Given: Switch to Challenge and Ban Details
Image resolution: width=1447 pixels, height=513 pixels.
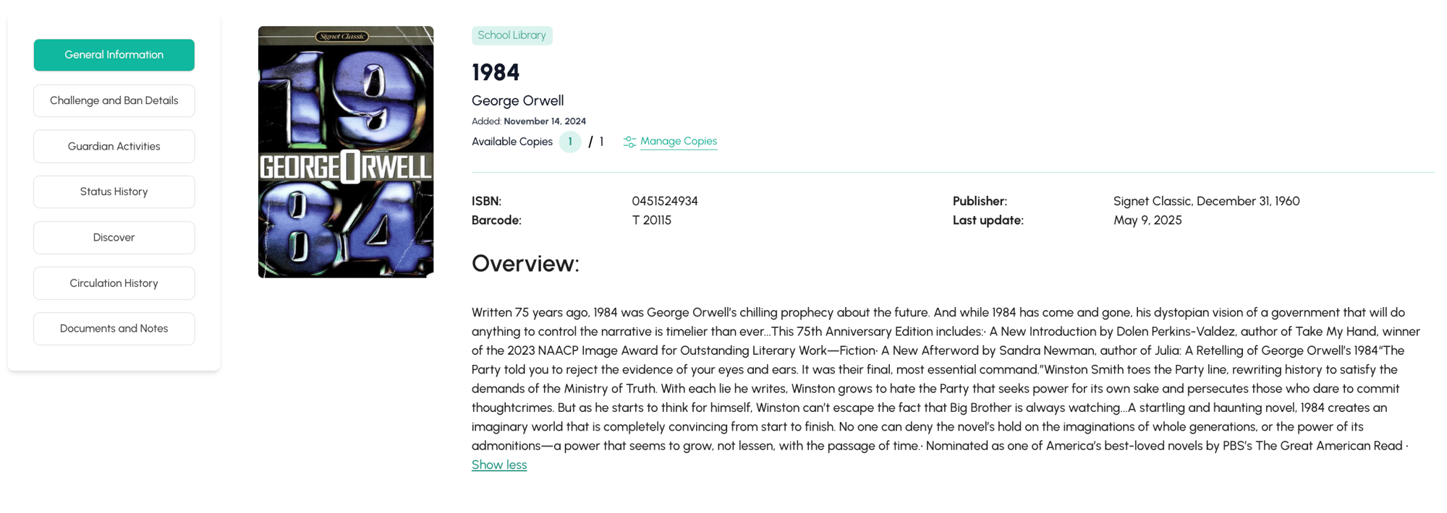Looking at the screenshot, I should [x=114, y=100].
